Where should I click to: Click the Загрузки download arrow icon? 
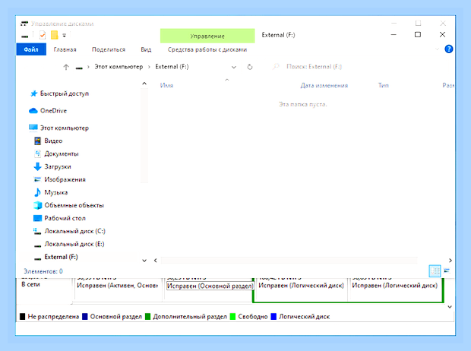pyautogui.click(x=37, y=166)
